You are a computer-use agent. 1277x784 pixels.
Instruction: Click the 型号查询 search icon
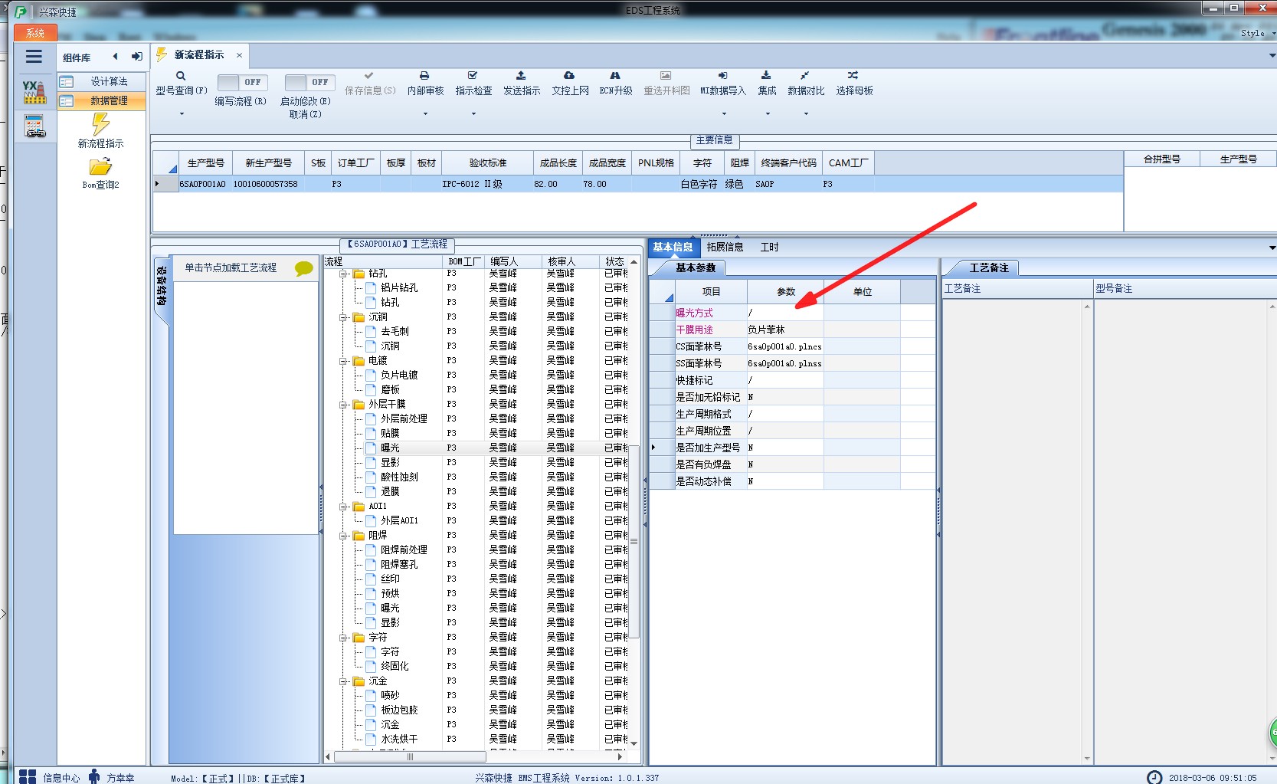pyautogui.click(x=182, y=76)
